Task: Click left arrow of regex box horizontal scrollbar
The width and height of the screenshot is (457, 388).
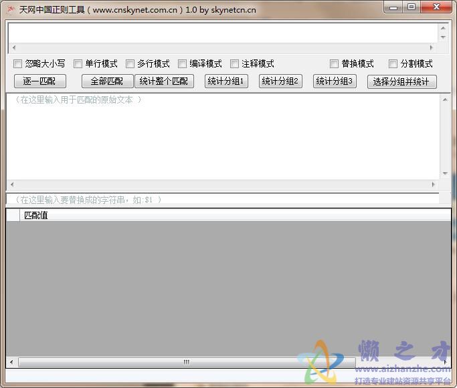Action: coord(13,47)
